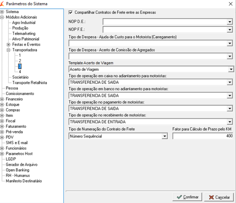Expand the Estoque tree node
Viewport: 236px width, 203px height.
pos(2,105)
